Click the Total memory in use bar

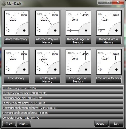(x=62, y=88)
